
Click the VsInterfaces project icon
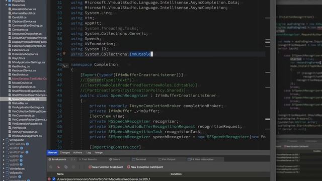coord(7,169)
